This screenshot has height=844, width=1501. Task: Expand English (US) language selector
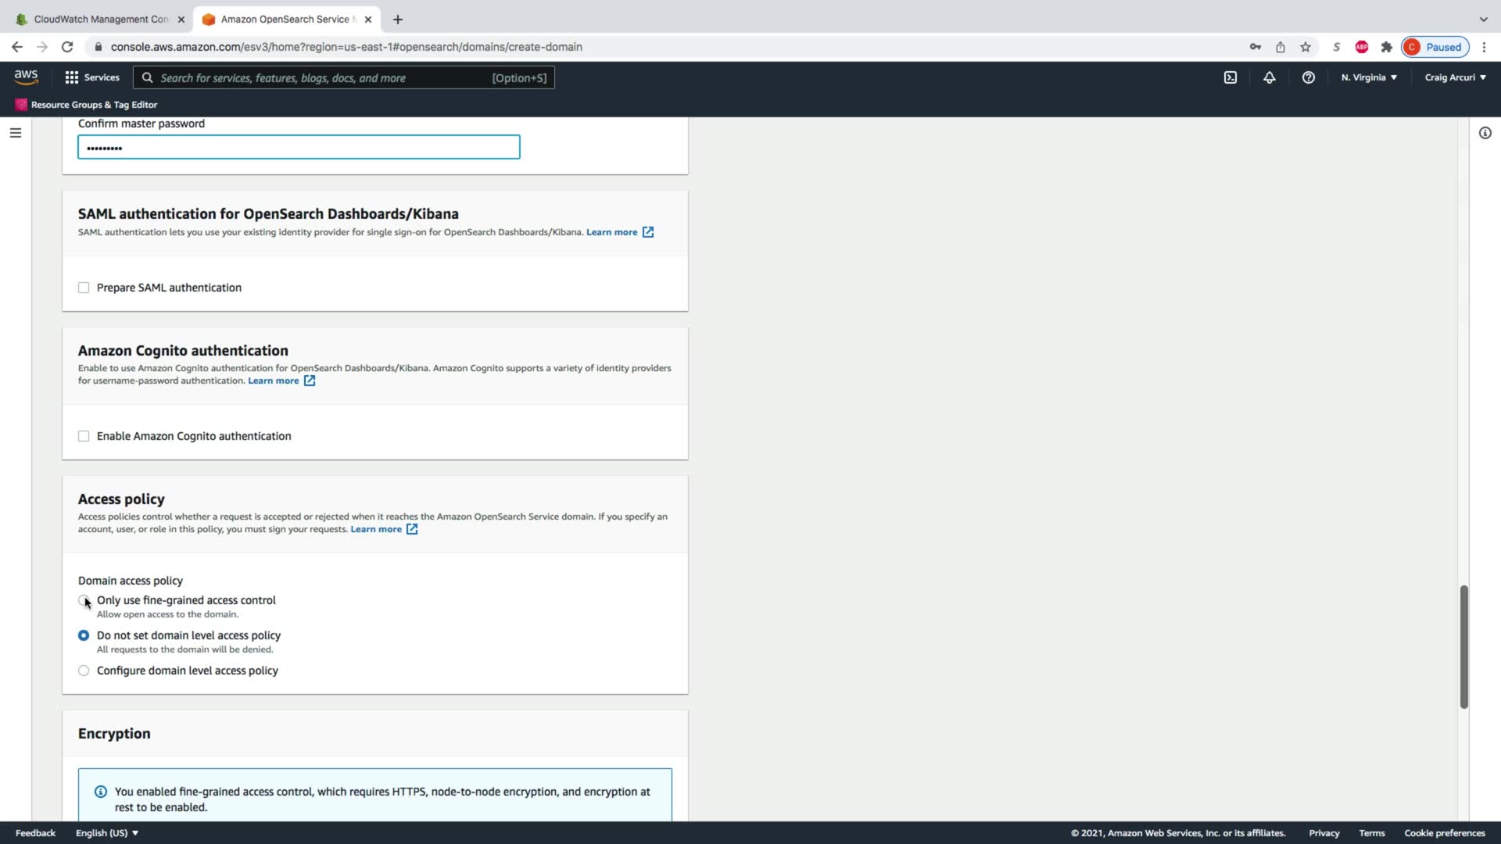click(107, 833)
